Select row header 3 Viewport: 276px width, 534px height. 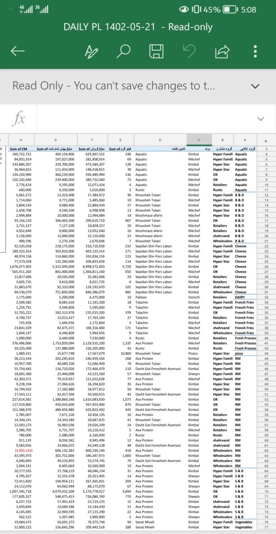tap(266, 149)
